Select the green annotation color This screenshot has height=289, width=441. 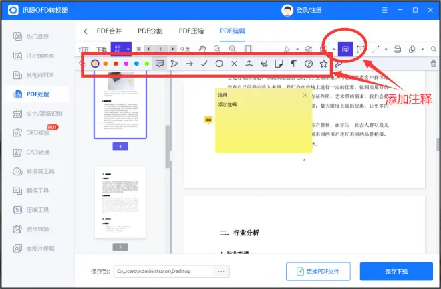[147, 64]
